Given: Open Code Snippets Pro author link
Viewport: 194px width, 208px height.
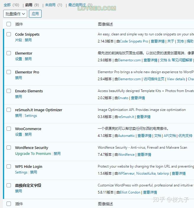Looking at the screenshot, I should [134, 41].
